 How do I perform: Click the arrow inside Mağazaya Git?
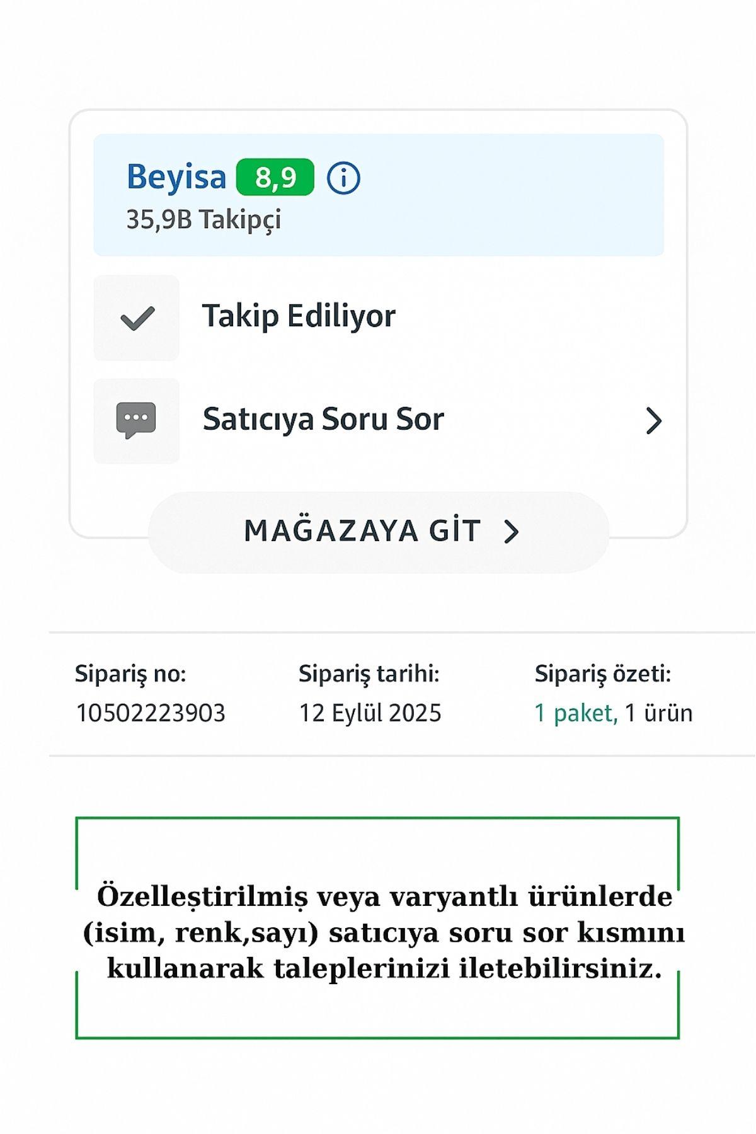coord(512,532)
